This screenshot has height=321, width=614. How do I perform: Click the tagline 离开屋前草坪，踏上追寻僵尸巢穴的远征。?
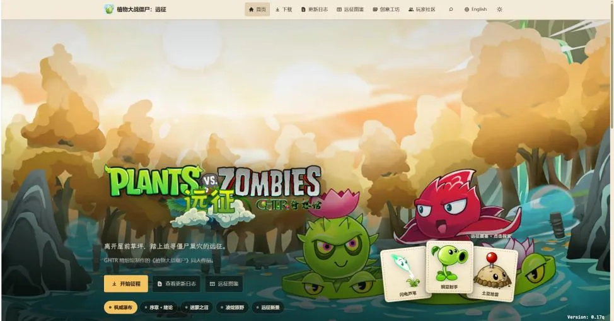[x=166, y=247]
